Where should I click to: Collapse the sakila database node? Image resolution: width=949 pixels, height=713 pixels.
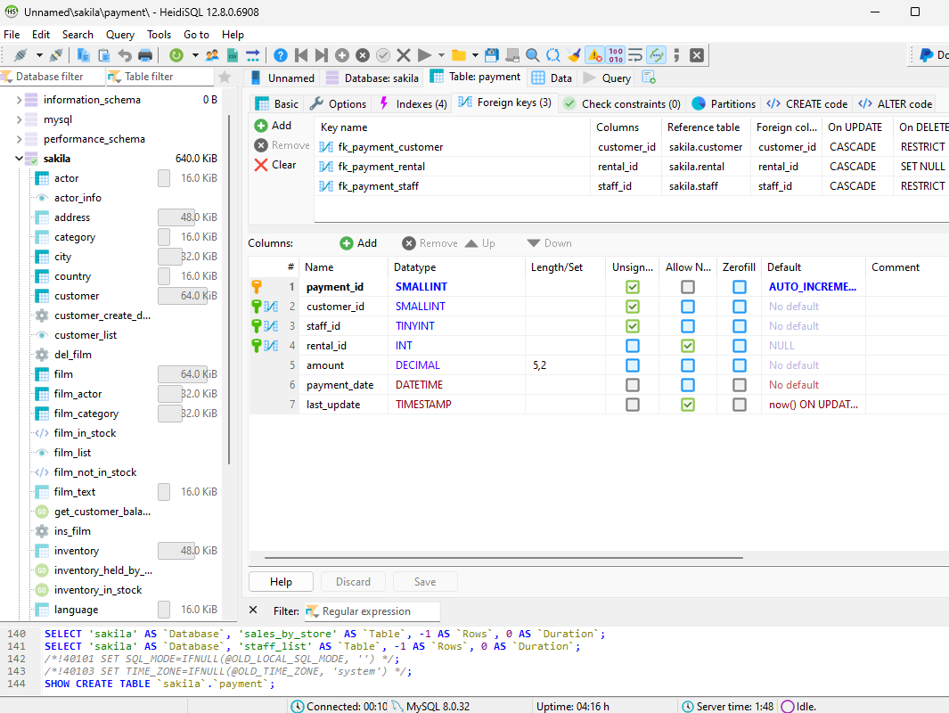point(19,159)
